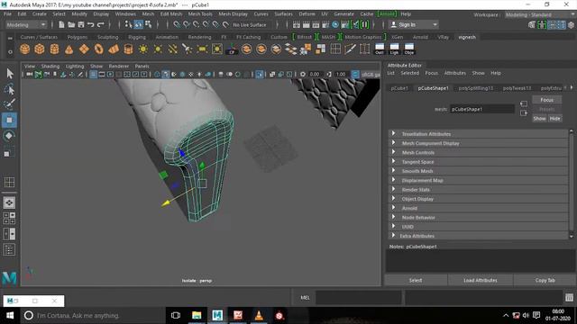Image resolution: width=577 pixels, height=324 pixels.
Task: Click the Attribute Editor vertical scrollbar
Action: pos(572,183)
